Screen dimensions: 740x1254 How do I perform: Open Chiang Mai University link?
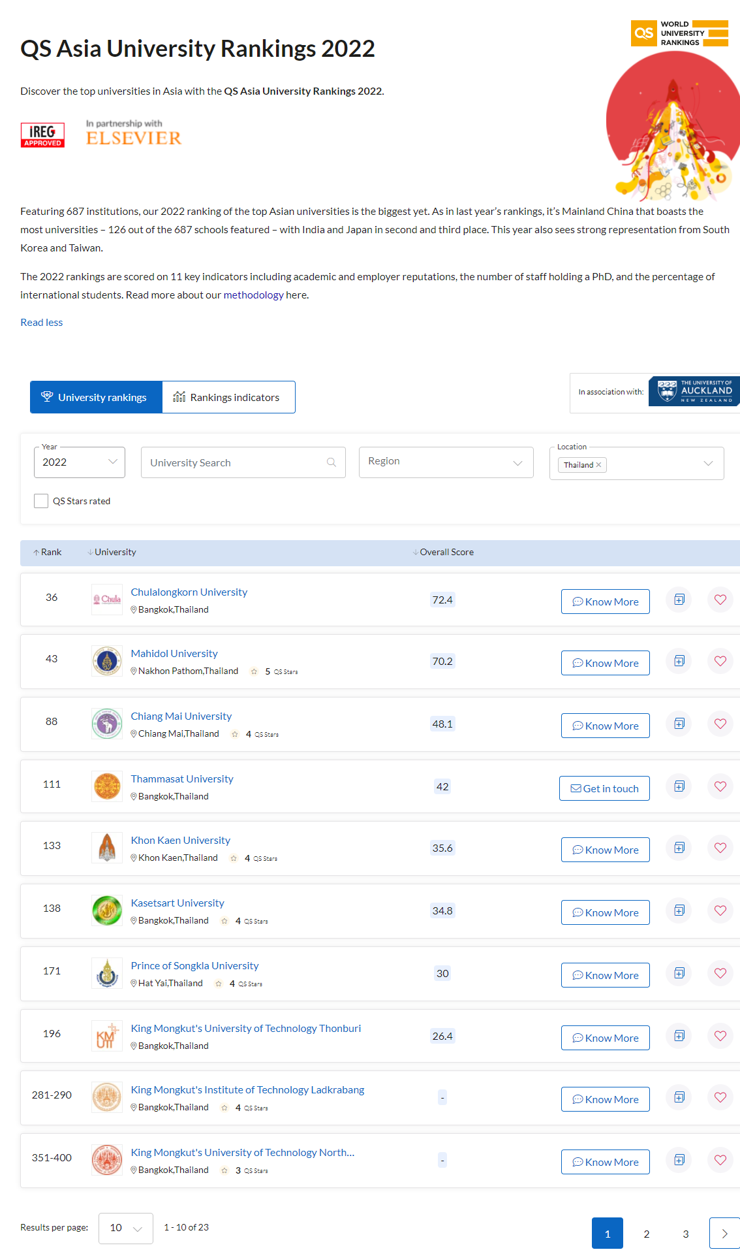point(181,716)
